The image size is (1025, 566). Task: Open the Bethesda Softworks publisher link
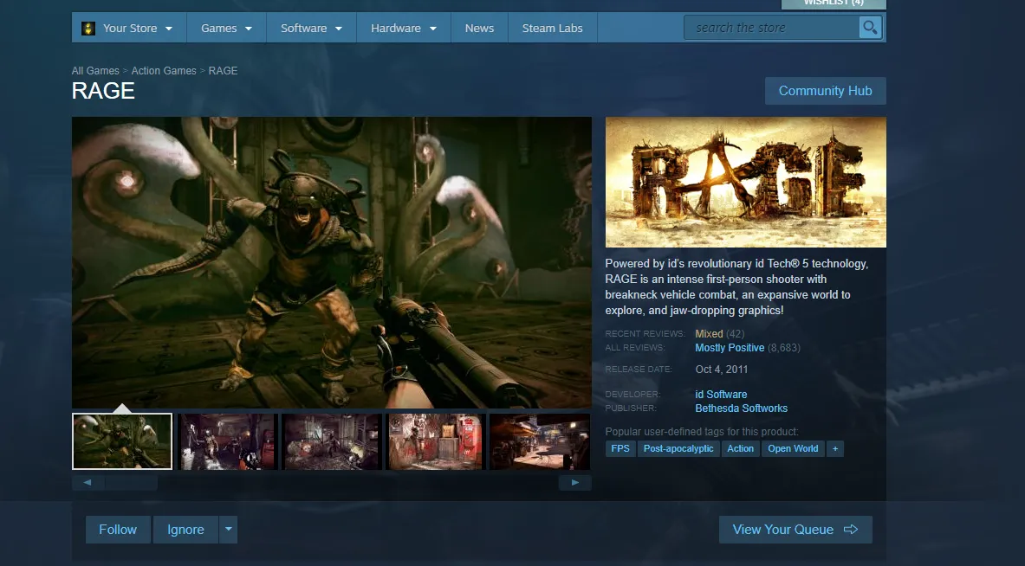point(742,408)
